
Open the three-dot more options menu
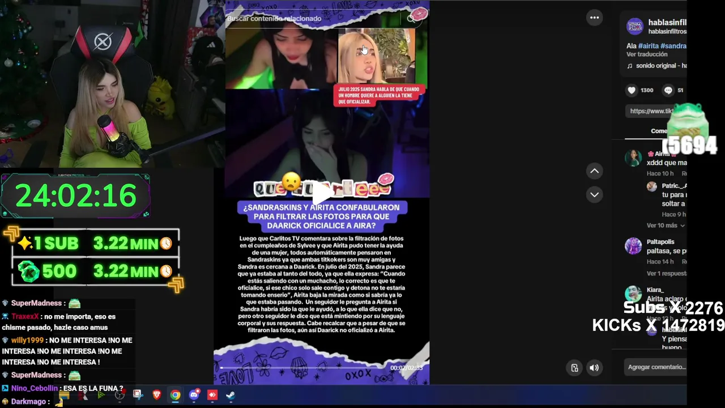594,18
